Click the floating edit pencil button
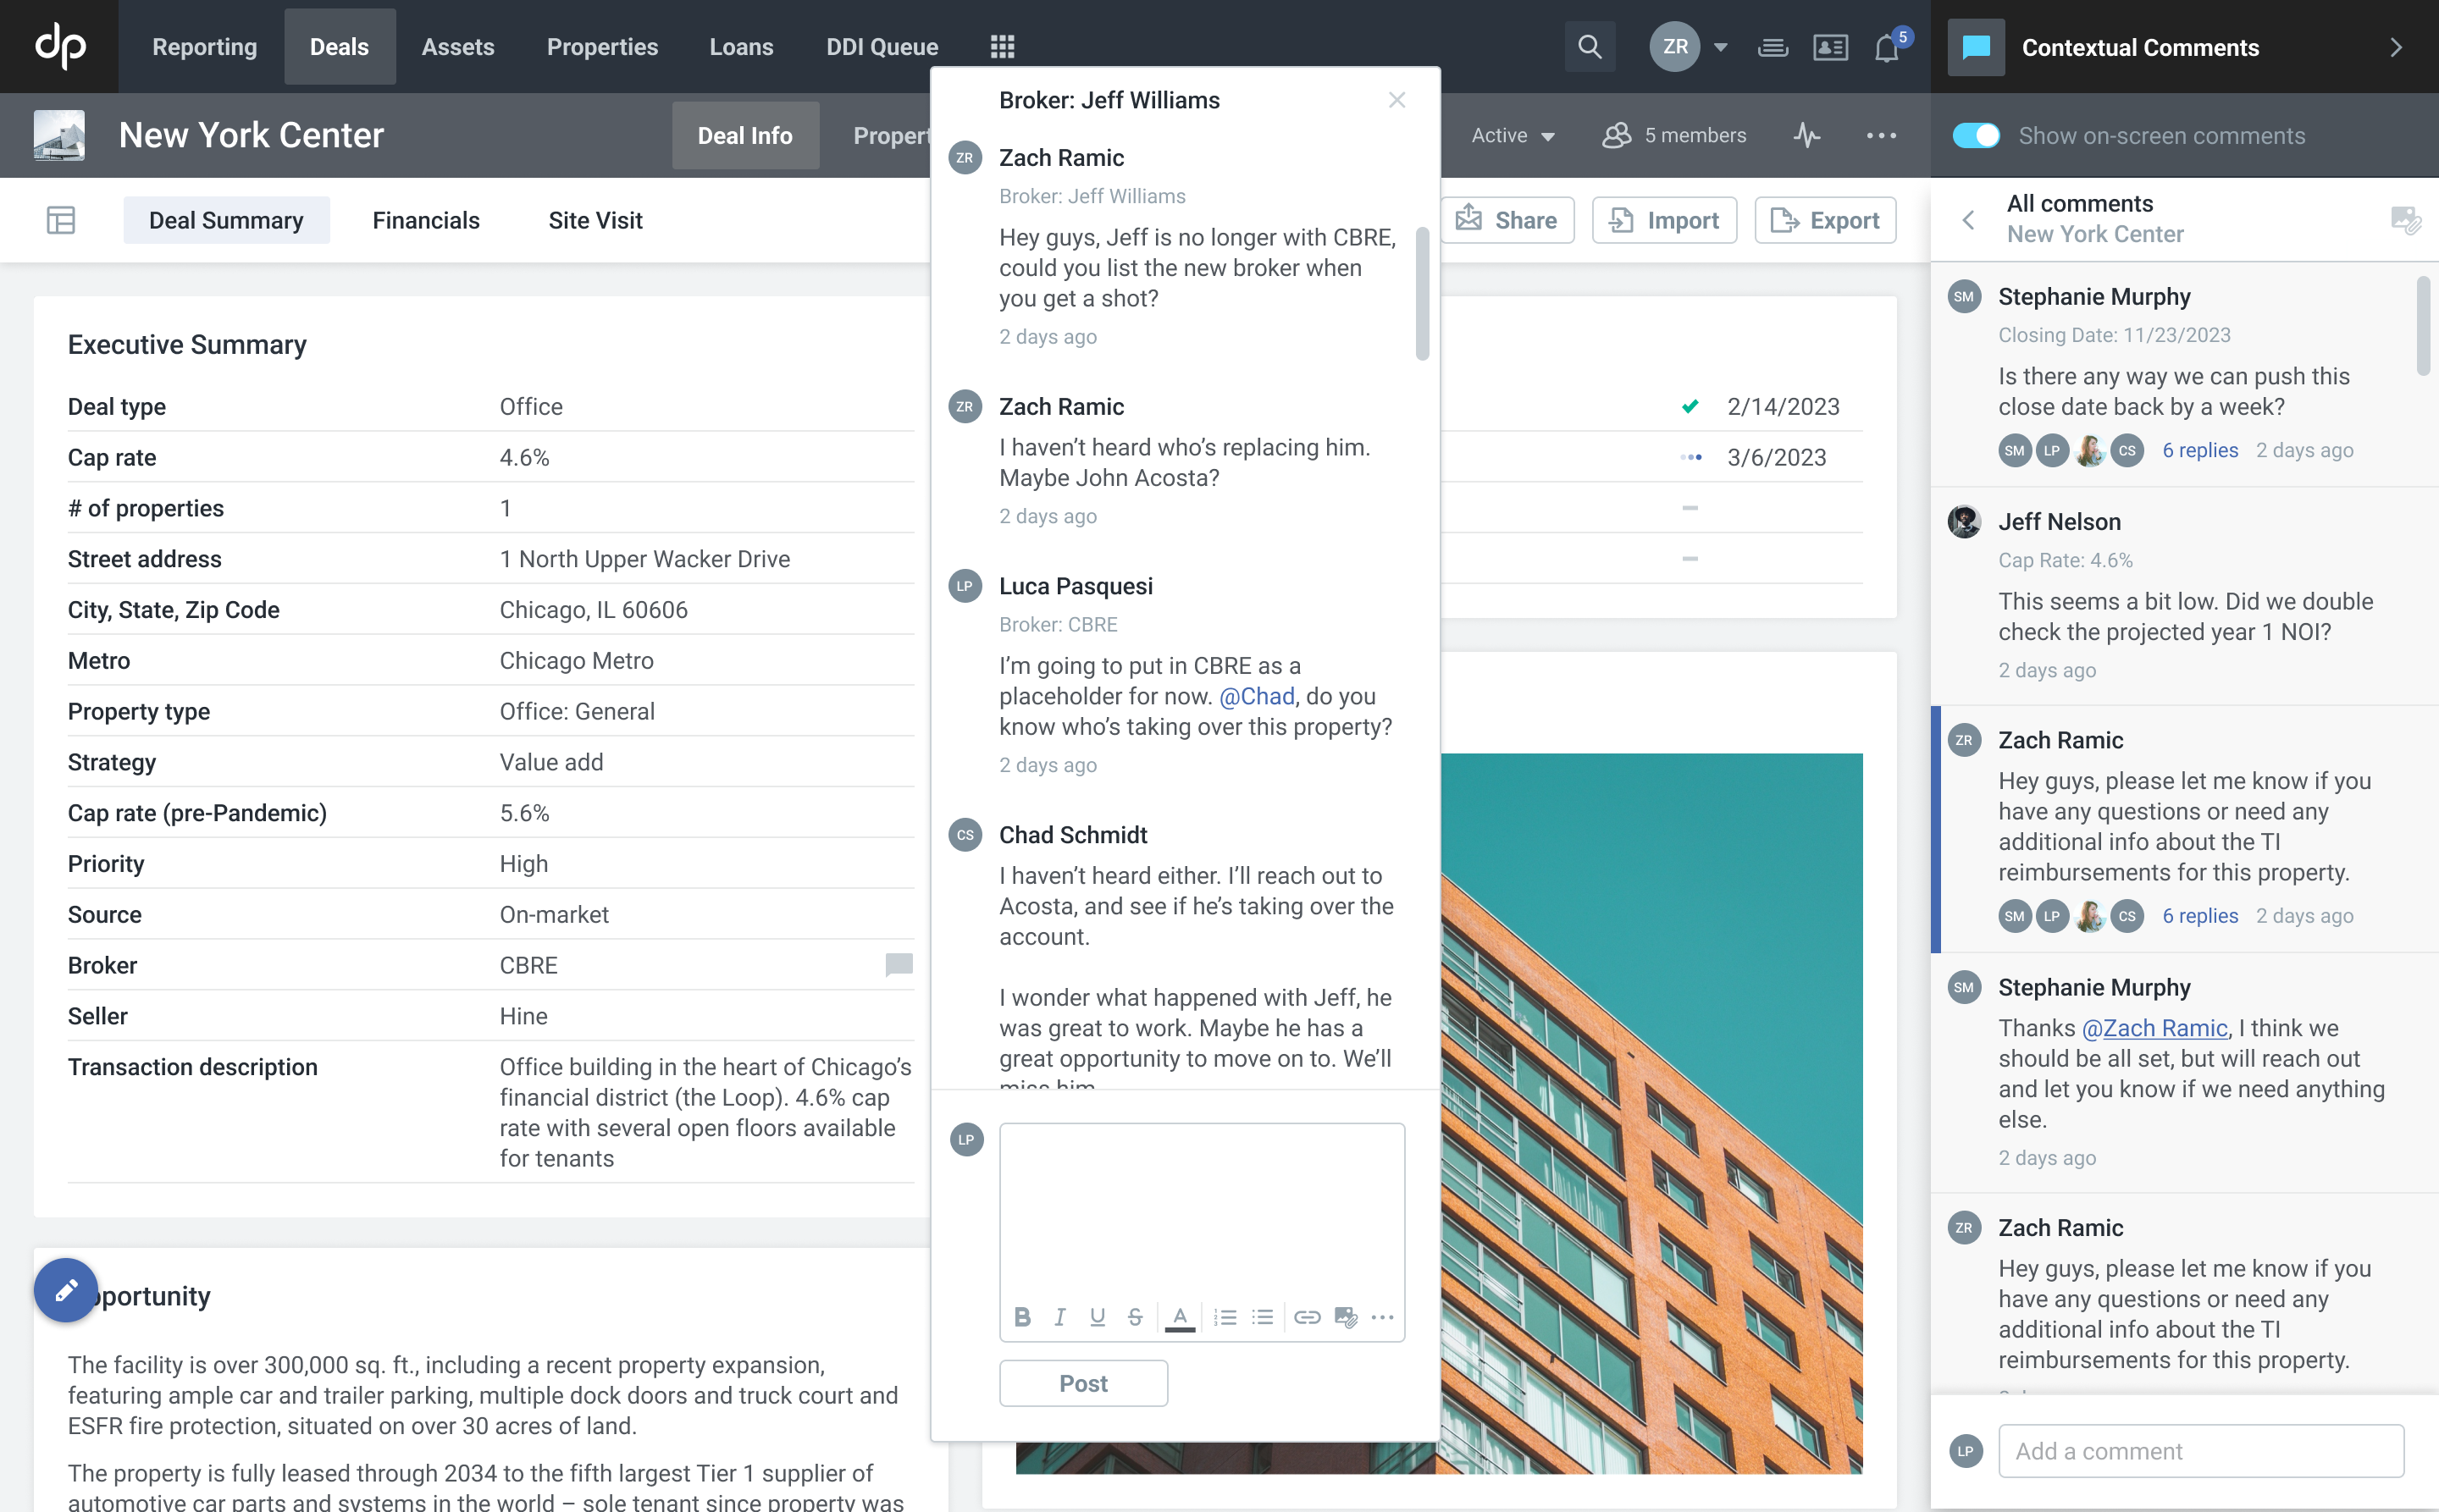2439x1512 pixels. (x=66, y=1290)
